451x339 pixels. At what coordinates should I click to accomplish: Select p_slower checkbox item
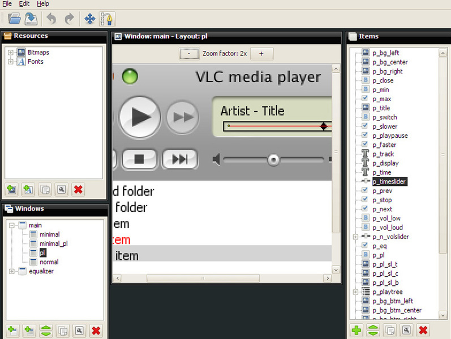click(385, 127)
